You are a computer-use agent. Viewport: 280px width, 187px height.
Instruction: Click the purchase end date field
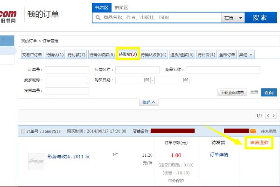click(172, 80)
